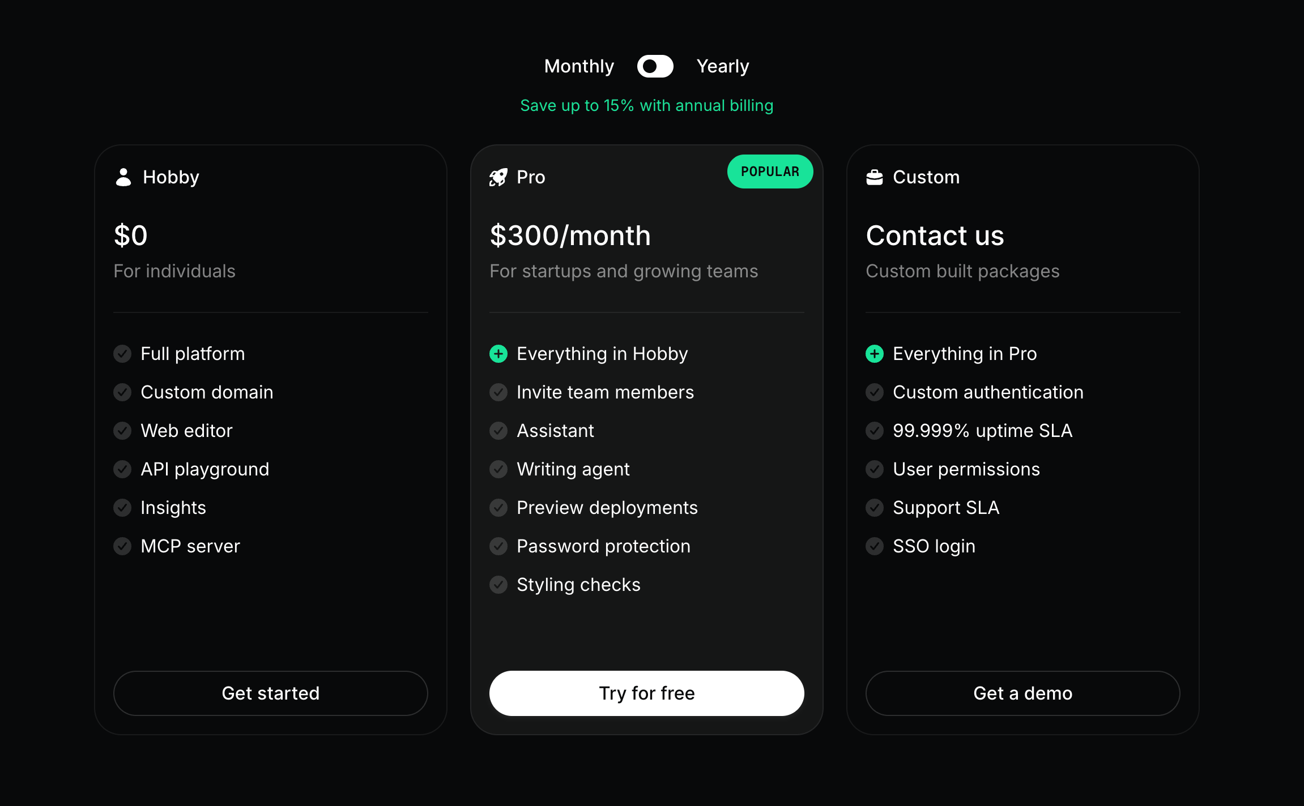Click the POPULAR badge on the Pro card
Viewport: 1304px width, 806px height.
click(x=770, y=171)
